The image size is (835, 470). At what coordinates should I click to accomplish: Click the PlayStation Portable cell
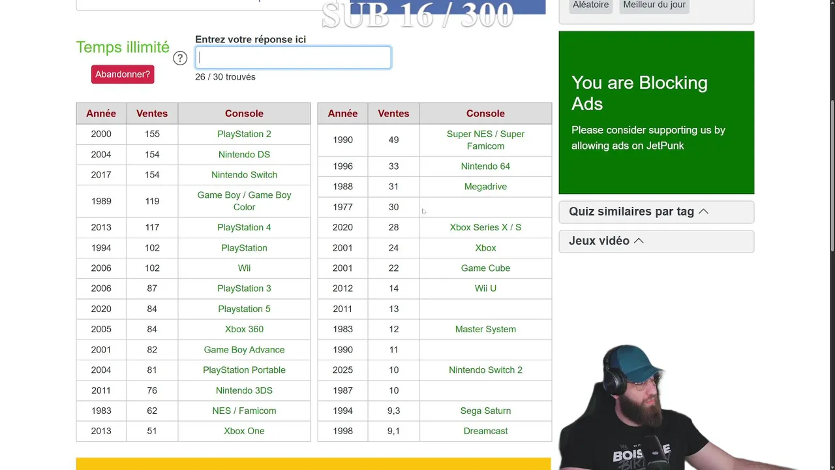[244, 370]
